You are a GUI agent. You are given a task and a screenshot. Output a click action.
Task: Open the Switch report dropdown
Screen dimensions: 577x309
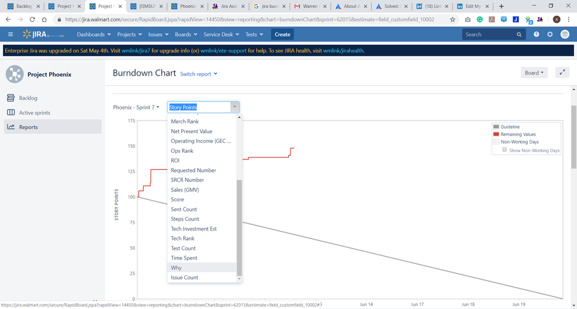pyautogui.click(x=199, y=74)
